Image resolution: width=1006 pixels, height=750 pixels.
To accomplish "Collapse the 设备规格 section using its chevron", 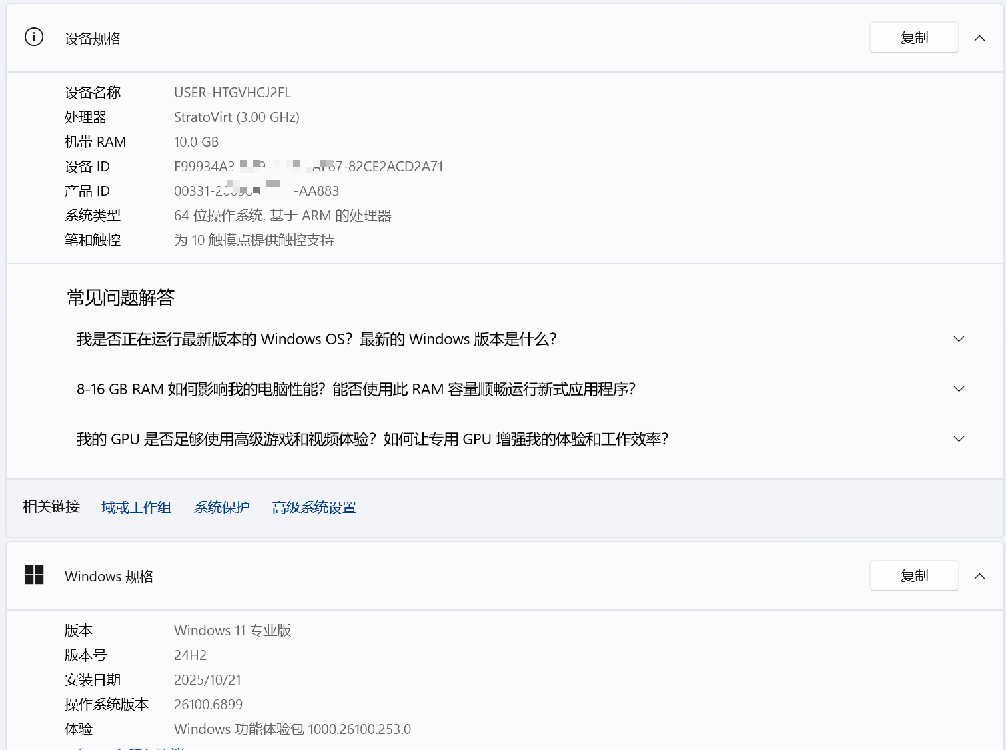I will pos(979,38).
